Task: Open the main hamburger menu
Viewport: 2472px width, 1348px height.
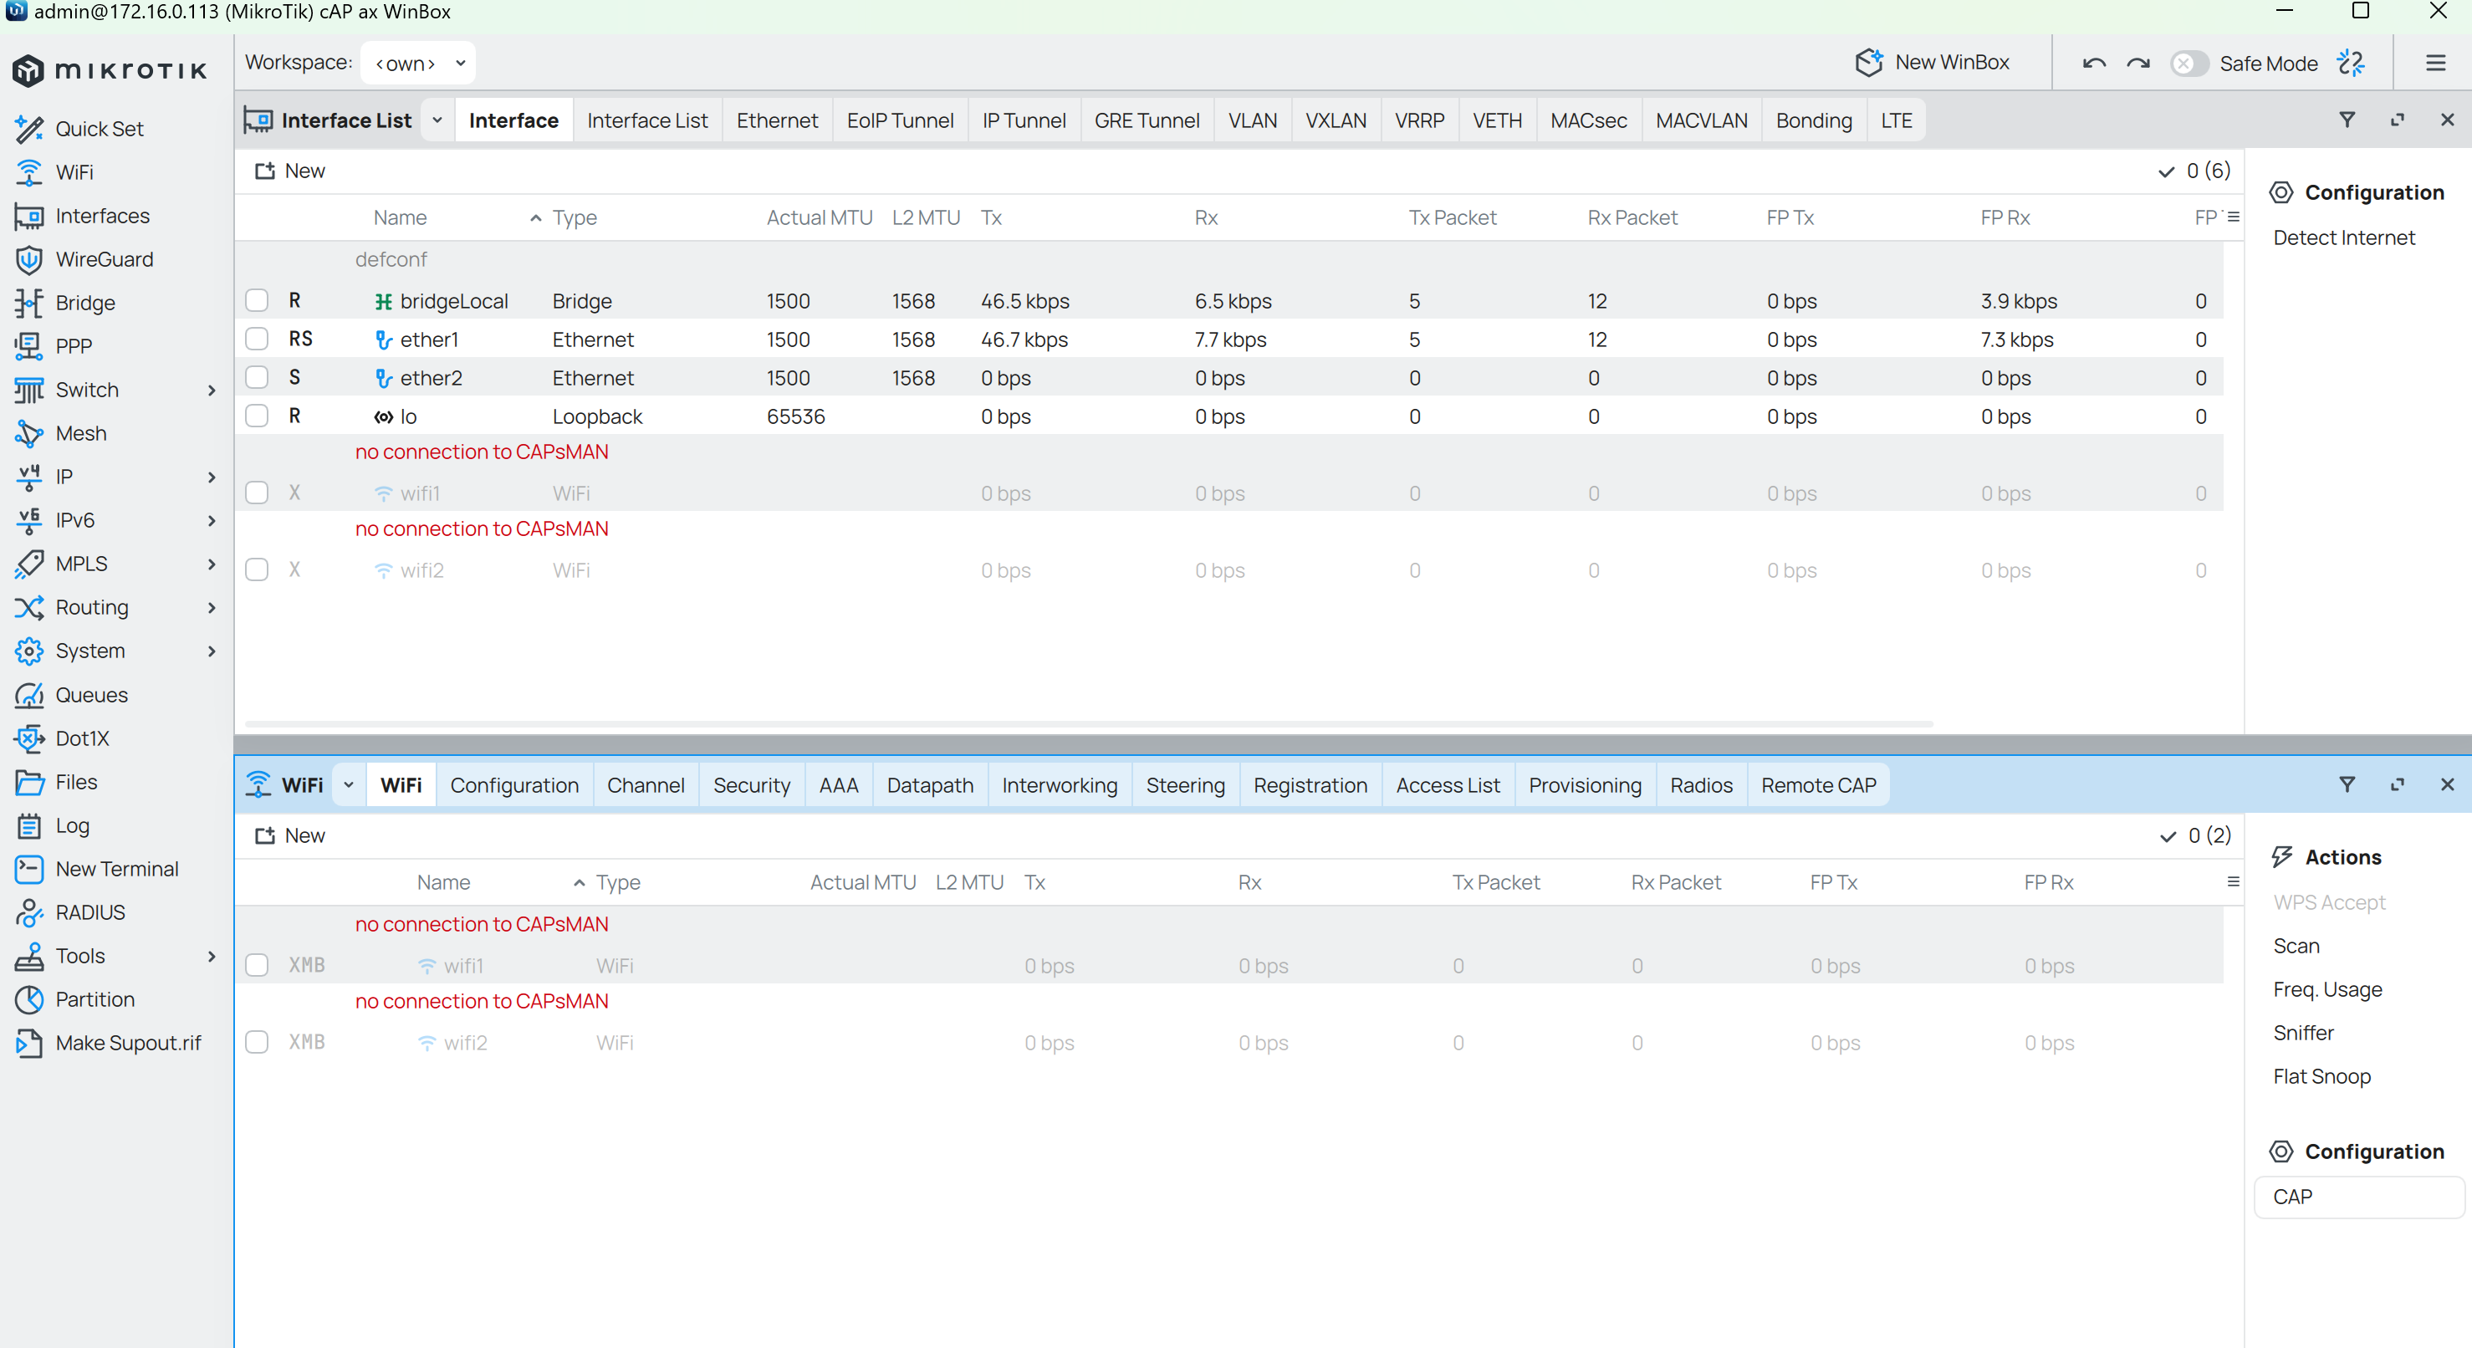Action: (x=2437, y=63)
